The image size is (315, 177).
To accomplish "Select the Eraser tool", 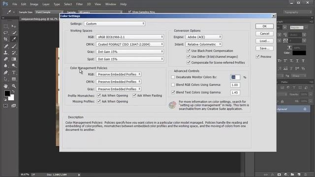I will (5, 59).
